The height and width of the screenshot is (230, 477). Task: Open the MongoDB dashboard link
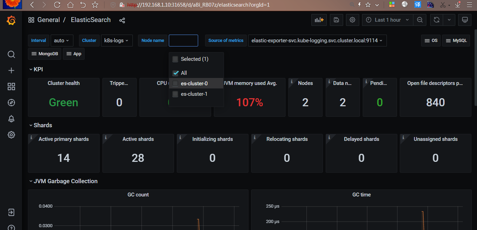click(x=44, y=54)
